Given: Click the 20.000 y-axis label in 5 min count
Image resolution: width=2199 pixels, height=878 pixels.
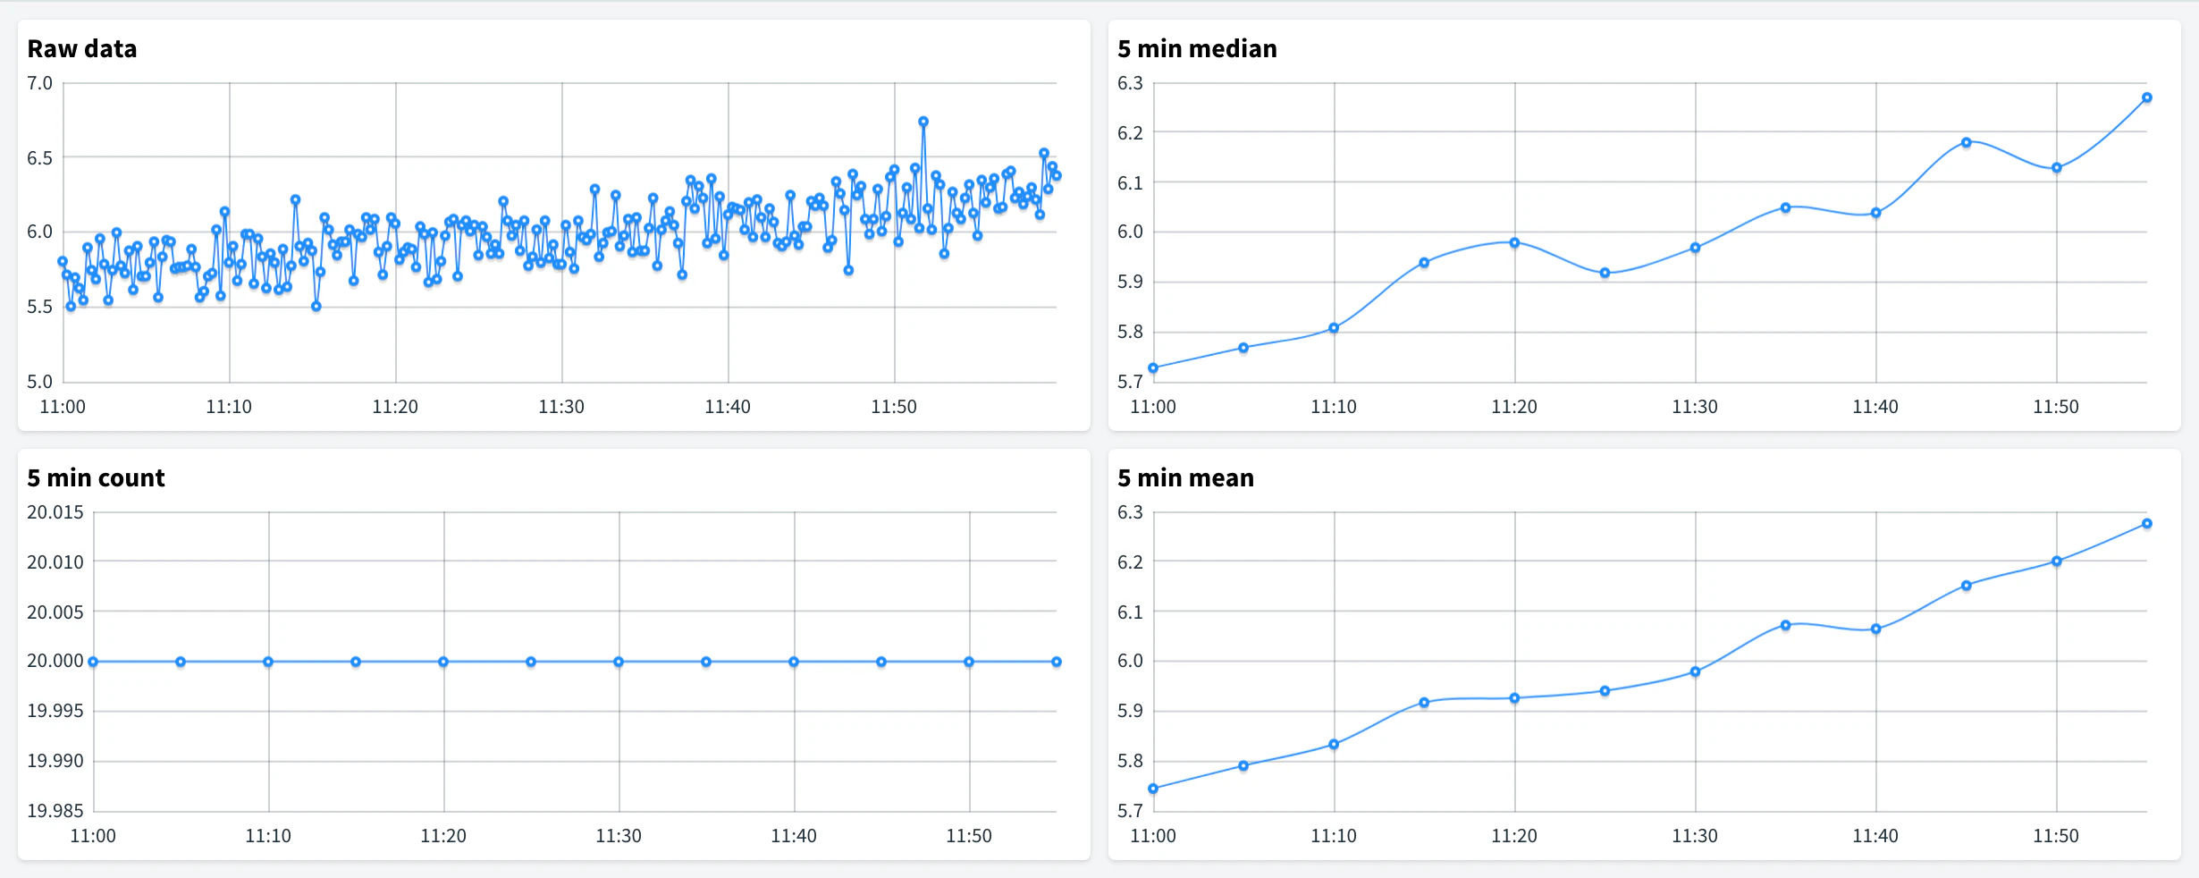Looking at the screenshot, I should [x=55, y=661].
